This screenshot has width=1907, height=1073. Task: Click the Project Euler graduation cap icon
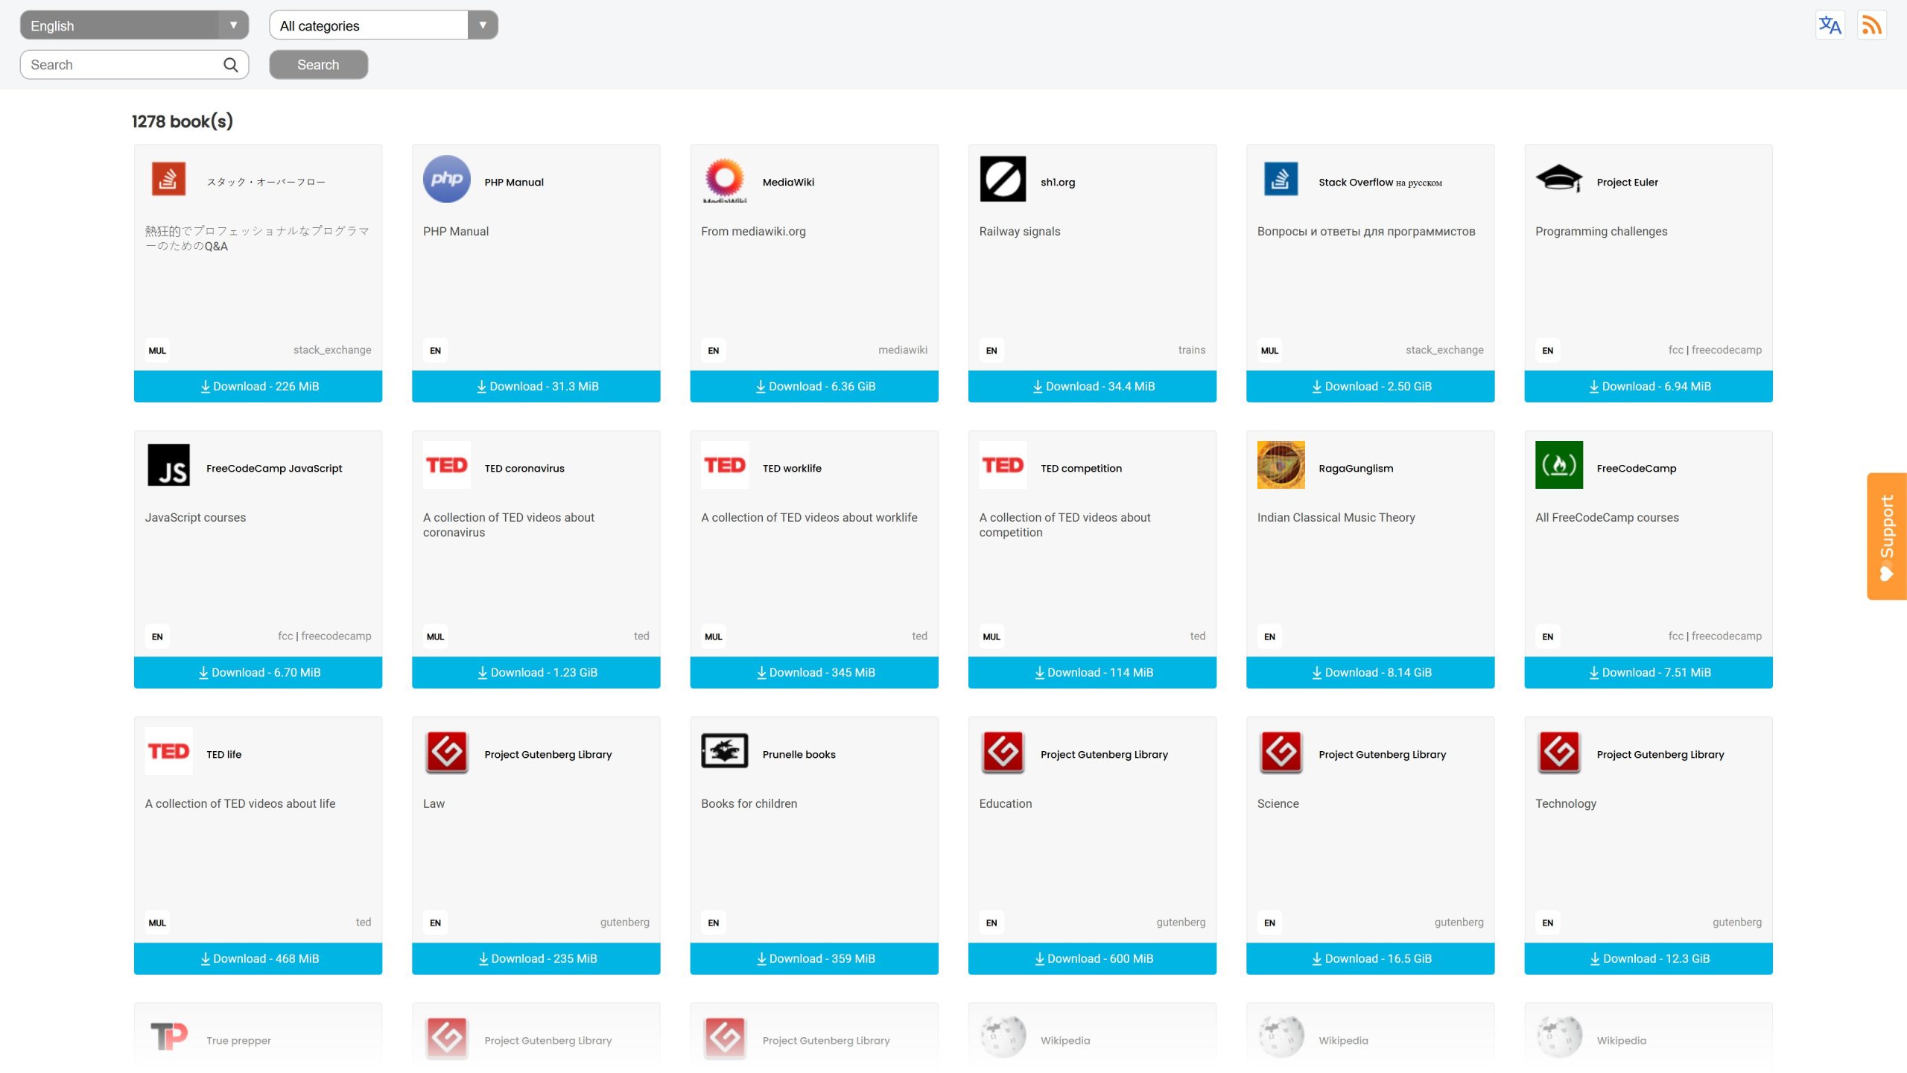coord(1559,179)
